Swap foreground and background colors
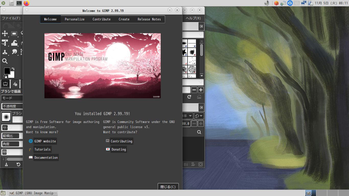Image resolution: width=349 pixels, height=196 pixels. pyautogui.click(x=13, y=69)
